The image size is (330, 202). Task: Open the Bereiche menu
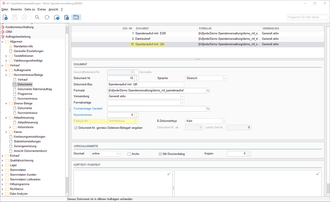[16, 9]
